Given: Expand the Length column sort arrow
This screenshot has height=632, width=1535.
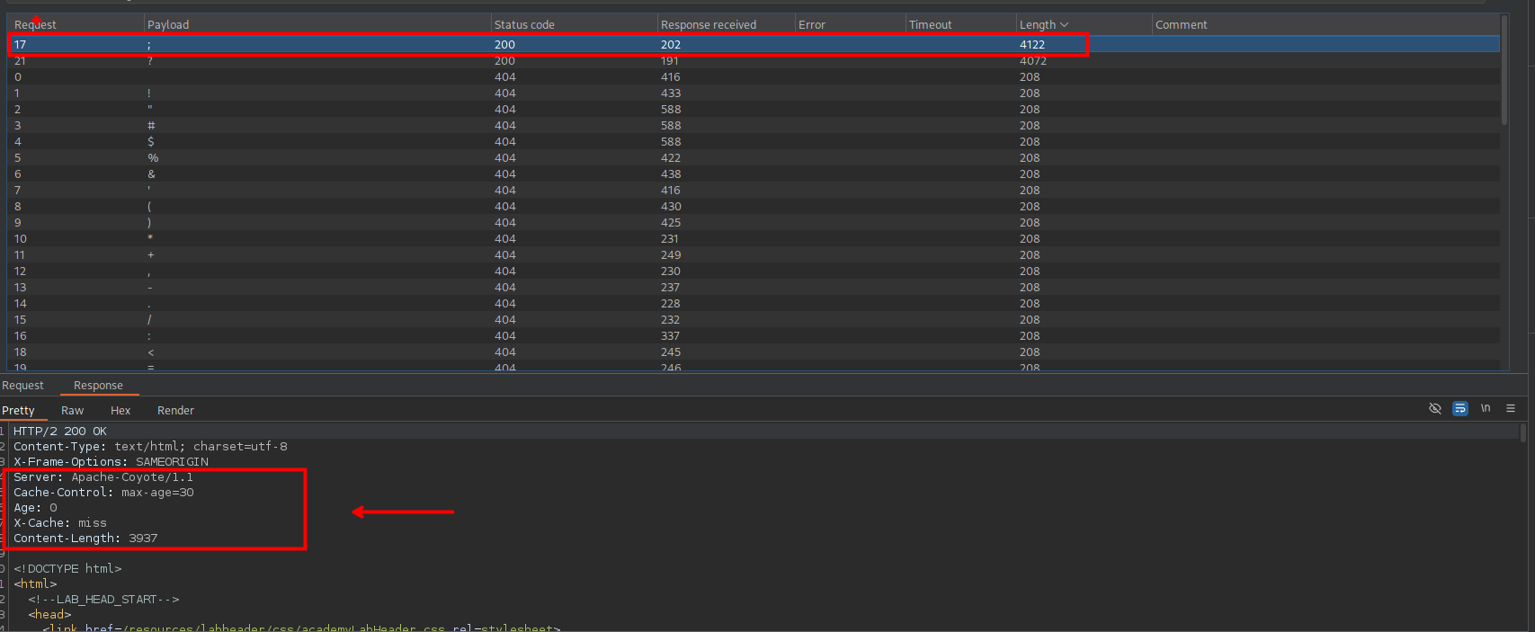Looking at the screenshot, I should 1065,25.
